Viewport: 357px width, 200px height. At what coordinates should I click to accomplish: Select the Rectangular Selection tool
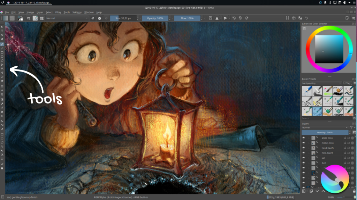point(2,134)
